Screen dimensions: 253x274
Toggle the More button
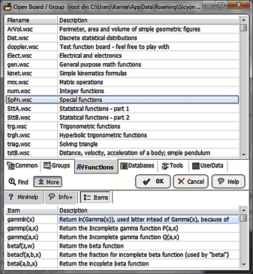coord(48,181)
